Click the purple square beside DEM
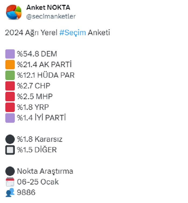The height and width of the screenshot is (203, 188). point(10,54)
